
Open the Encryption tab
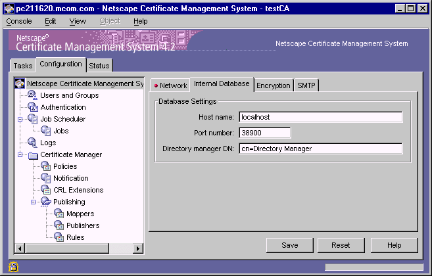[274, 85]
